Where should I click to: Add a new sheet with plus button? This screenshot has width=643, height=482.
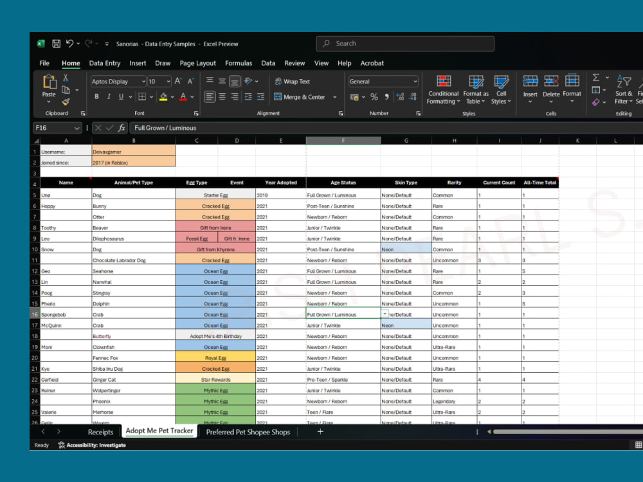click(320, 431)
